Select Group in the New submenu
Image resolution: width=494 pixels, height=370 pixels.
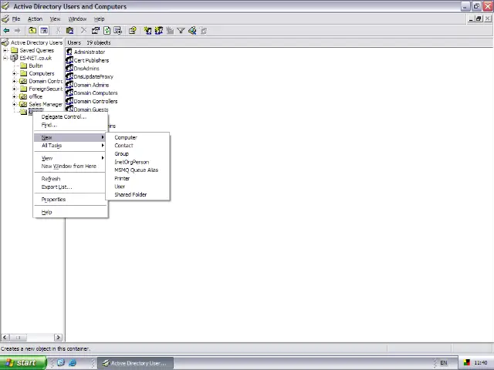[x=137, y=154]
